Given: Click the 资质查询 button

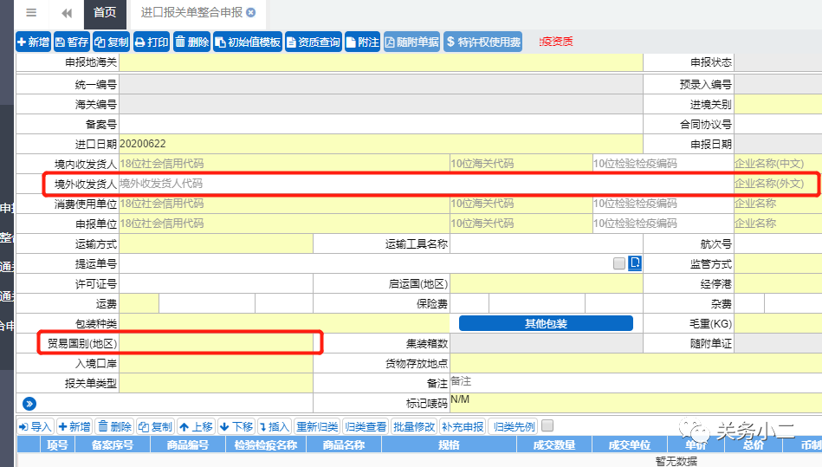Looking at the screenshot, I should (x=313, y=42).
